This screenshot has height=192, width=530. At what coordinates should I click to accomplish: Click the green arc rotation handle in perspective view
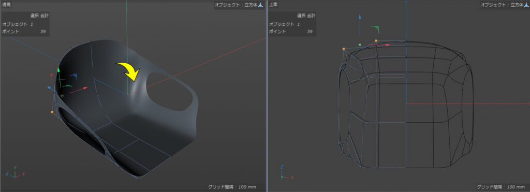pos(68,86)
